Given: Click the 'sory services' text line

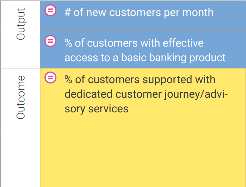Looking at the screenshot, I should coord(97,109).
